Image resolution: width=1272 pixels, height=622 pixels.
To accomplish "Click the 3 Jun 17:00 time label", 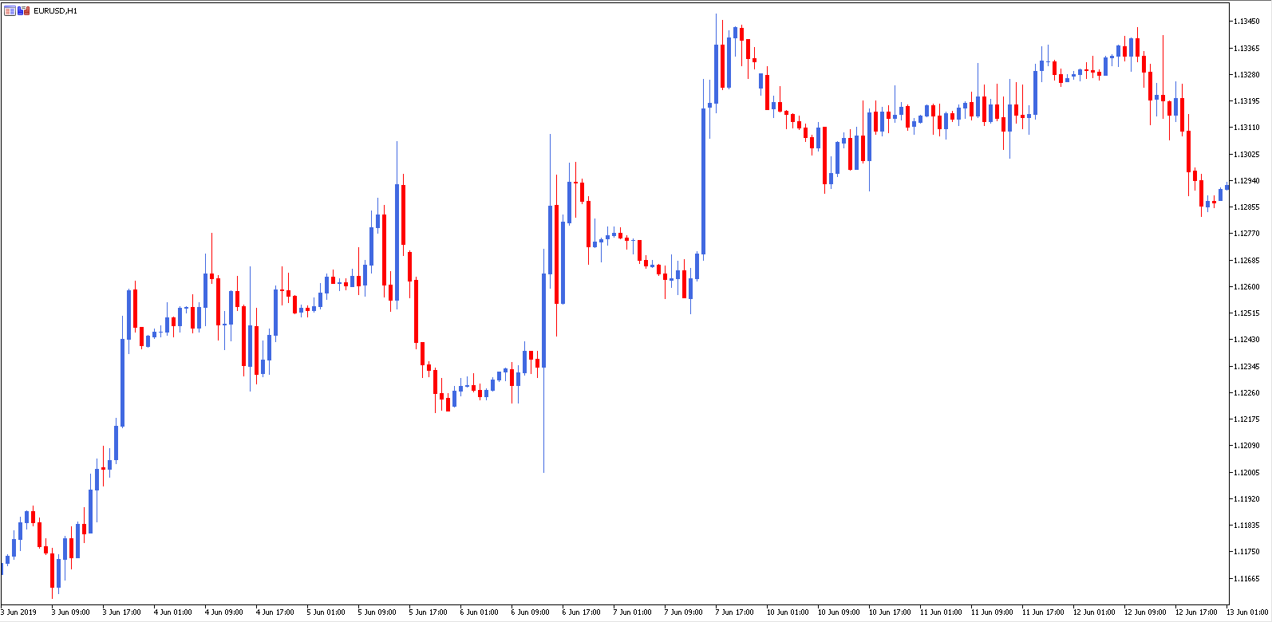I will (x=121, y=612).
